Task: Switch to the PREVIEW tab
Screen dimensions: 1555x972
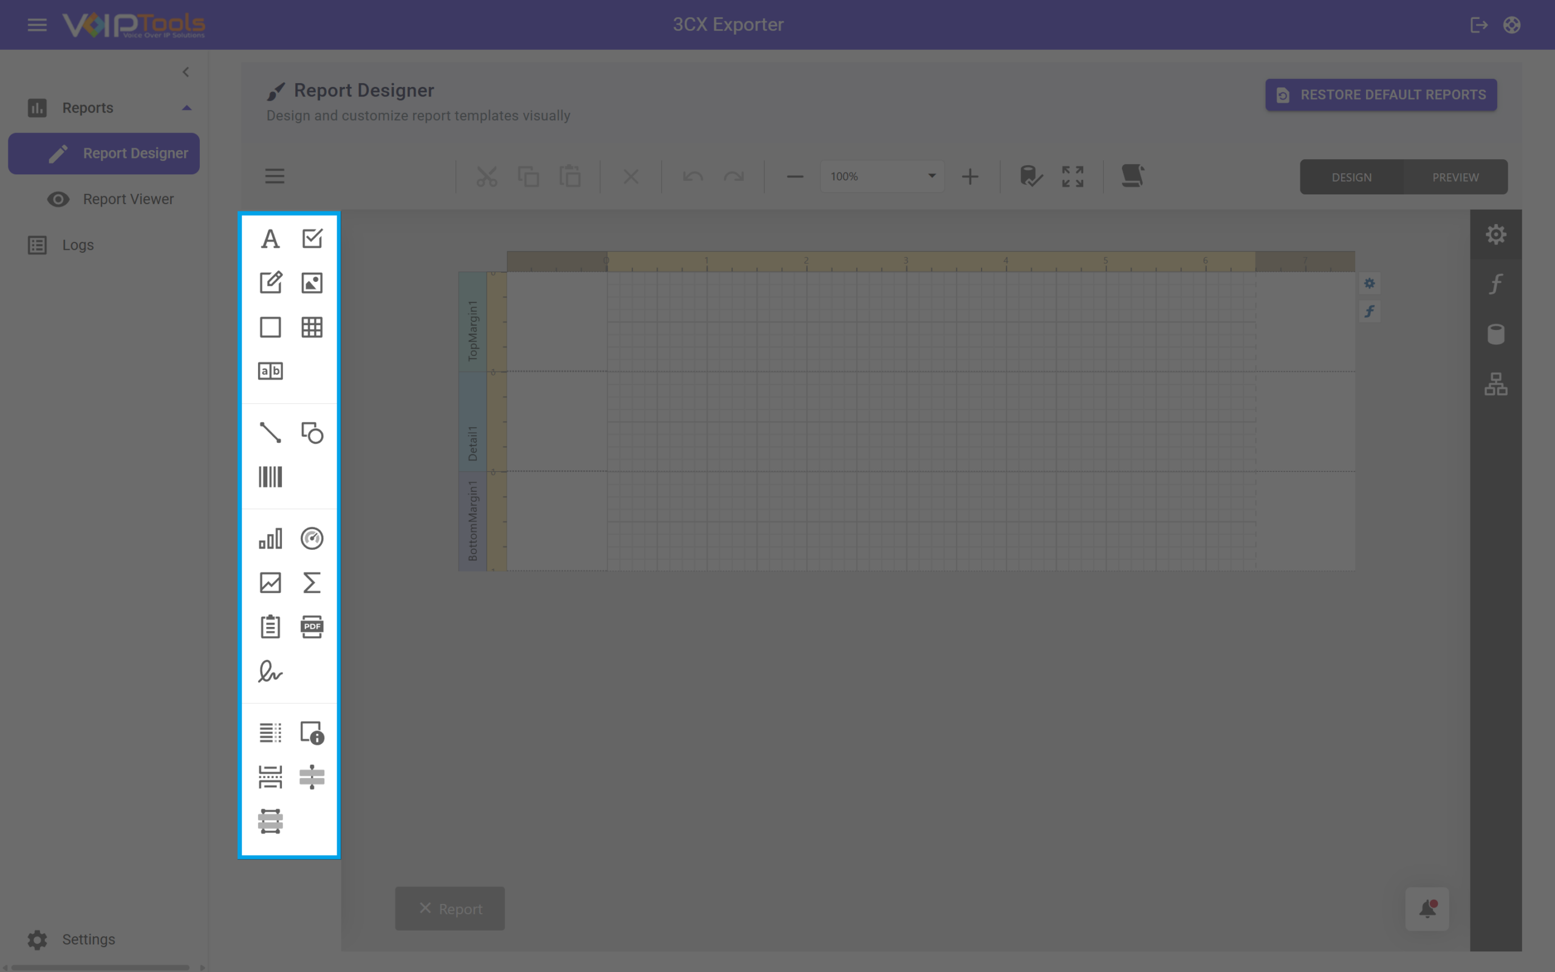Action: coord(1455,177)
